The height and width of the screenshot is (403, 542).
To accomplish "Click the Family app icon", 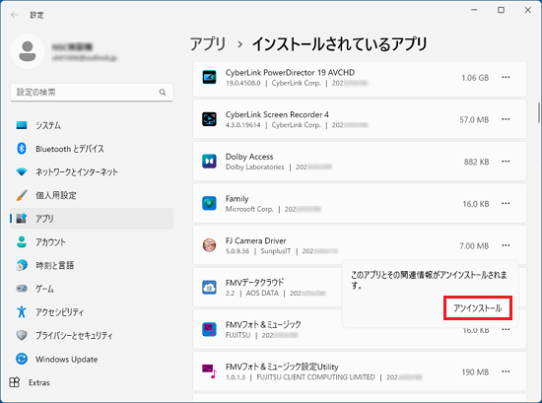I will pyautogui.click(x=209, y=203).
